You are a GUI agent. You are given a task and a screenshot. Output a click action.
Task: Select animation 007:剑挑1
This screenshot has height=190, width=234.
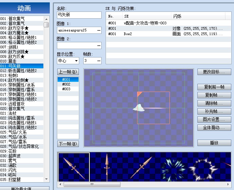pyautogui.click(x=22, y=47)
